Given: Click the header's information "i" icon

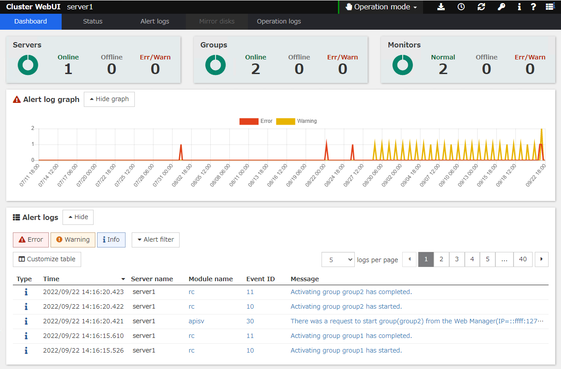Looking at the screenshot, I should pyautogui.click(x=519, y=7).
